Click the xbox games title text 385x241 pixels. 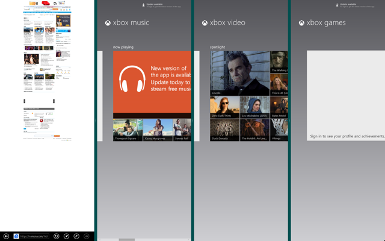(326, 23)
